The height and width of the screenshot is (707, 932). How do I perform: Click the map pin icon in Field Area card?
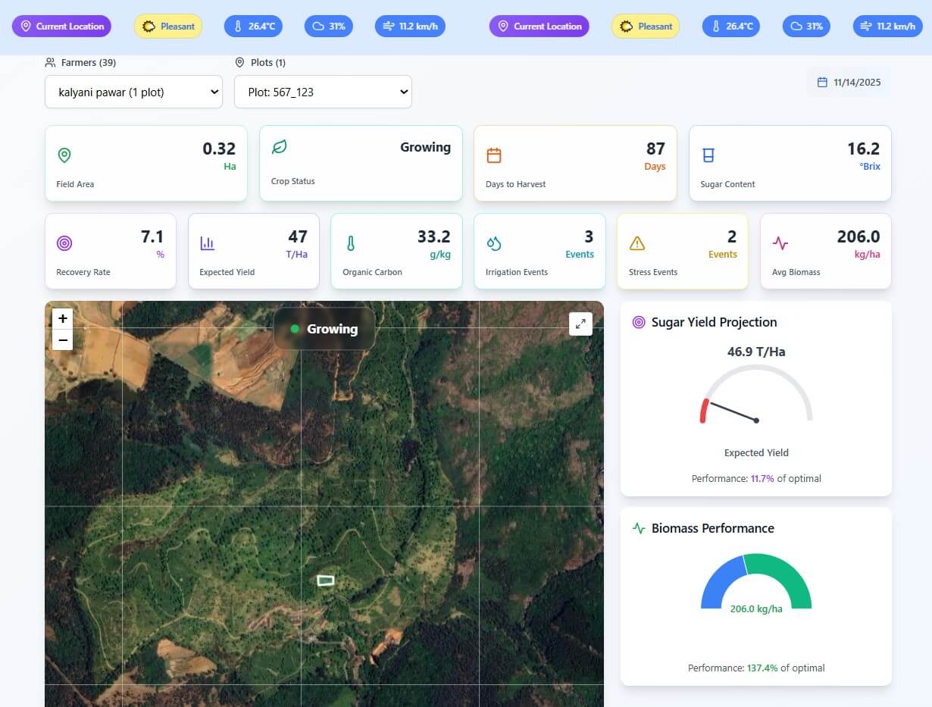[x=64, y=155]
